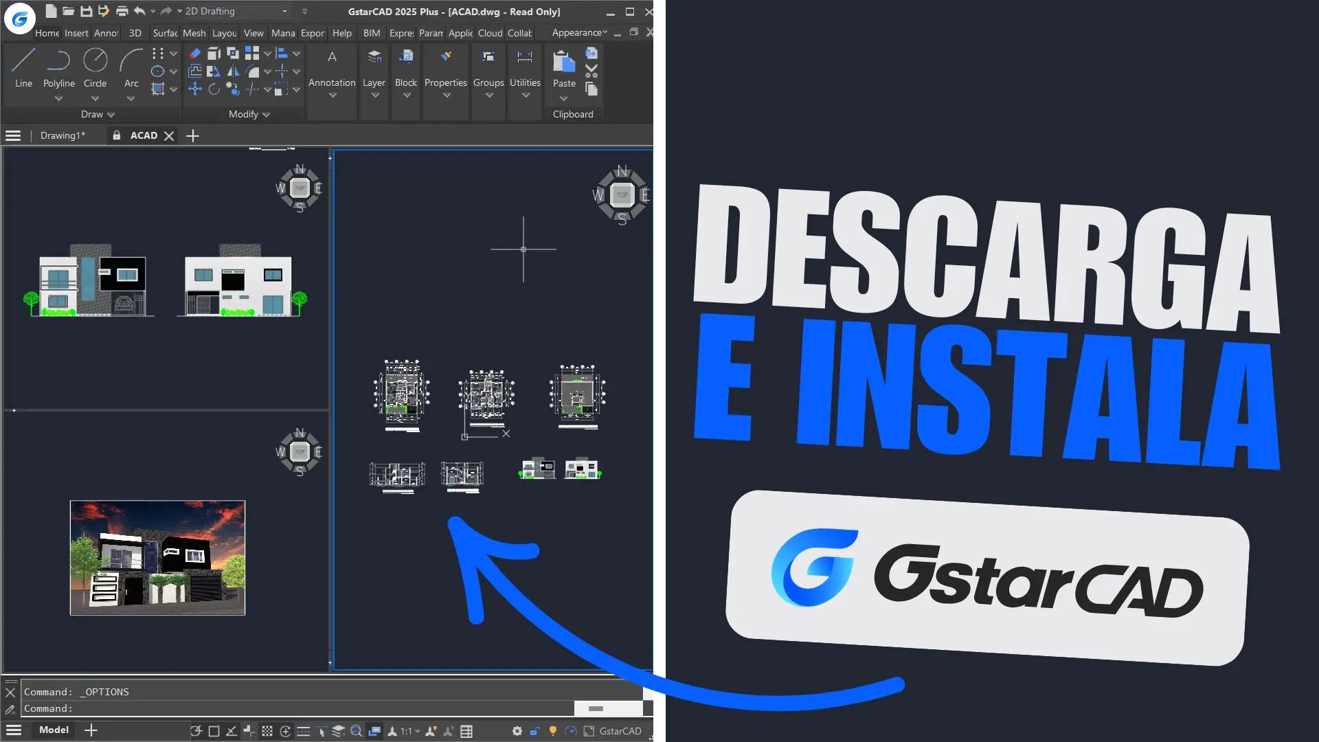Select the Mirror tool
This screenshot has width=1319, height=742.
(x=233, y=71)
